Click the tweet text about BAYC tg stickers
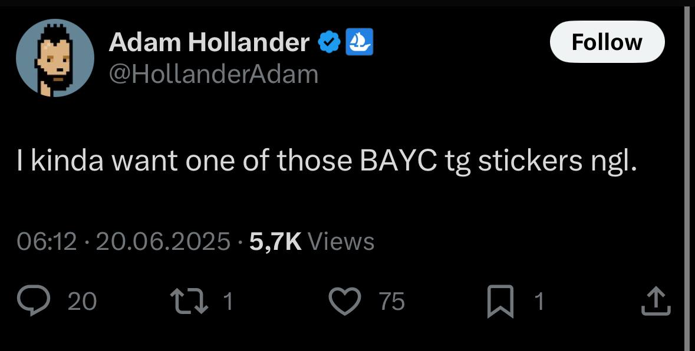The height and width of the screenshot is (351, 695). (x=327, y=161)
